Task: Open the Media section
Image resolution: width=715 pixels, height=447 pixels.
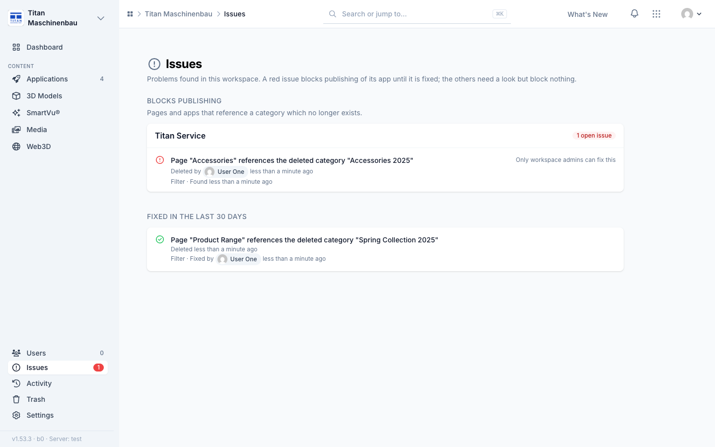Action: (58, 130)
